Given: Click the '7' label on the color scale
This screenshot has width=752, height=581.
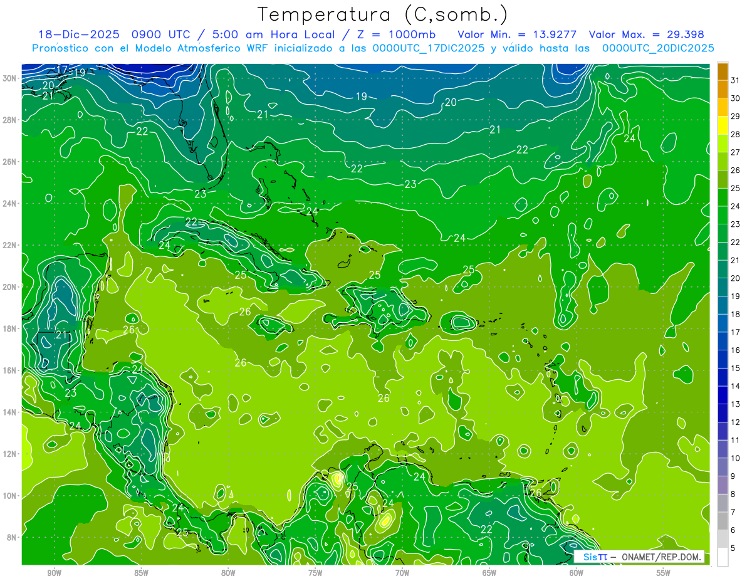Looking at the screenshot, I should coord(733,513).
